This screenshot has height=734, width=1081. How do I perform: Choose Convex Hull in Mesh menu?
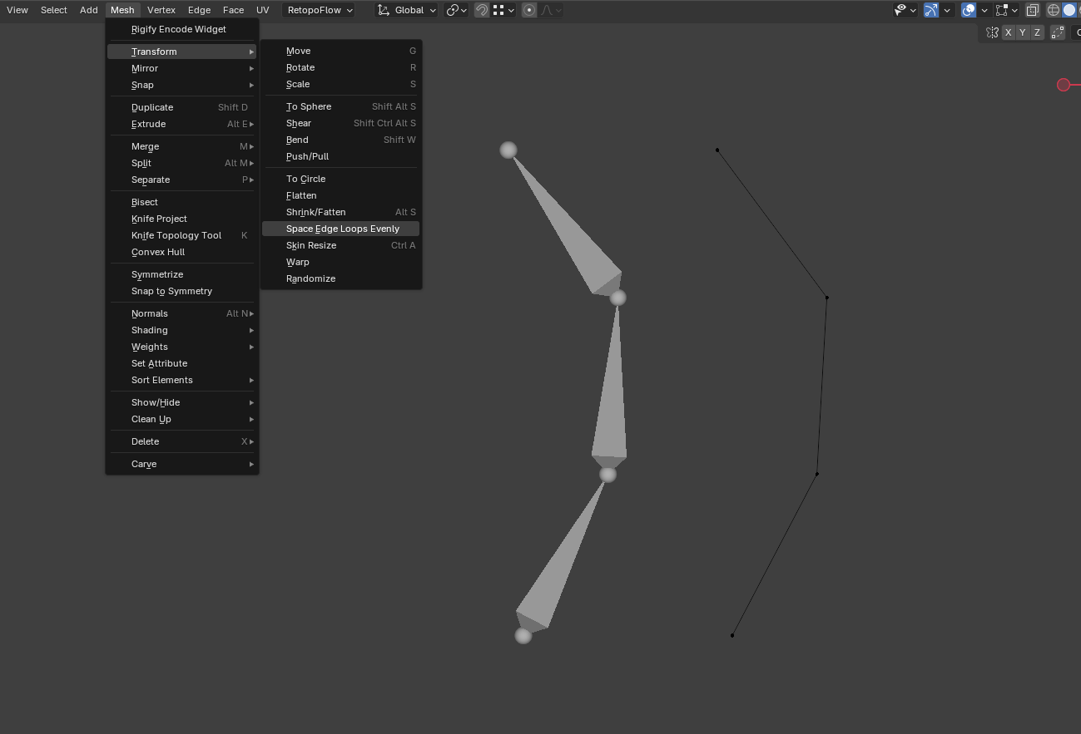coord(182,252)
